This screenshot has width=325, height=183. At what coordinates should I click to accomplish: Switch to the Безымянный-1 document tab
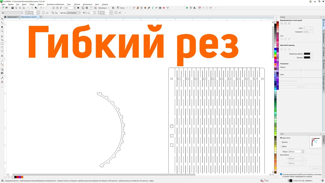click(13, 17)
